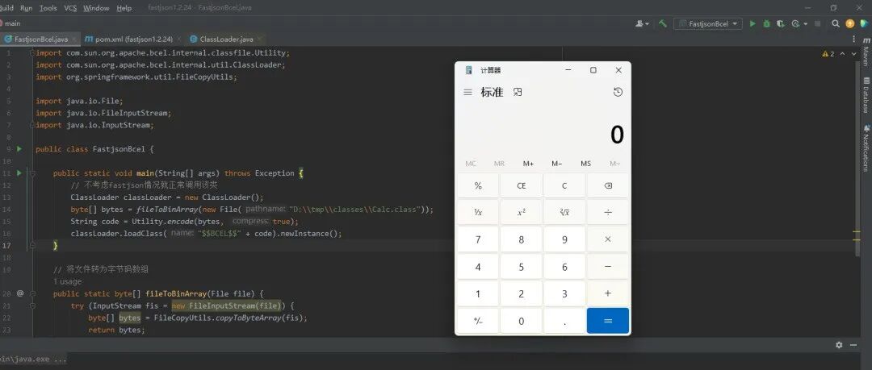872x370 pixels.
Task: Open Search Everywhere magnifier icon
Action: pos(836,24)
